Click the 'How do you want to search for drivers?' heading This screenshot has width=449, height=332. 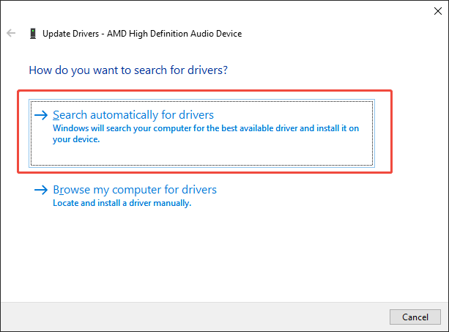128,70
